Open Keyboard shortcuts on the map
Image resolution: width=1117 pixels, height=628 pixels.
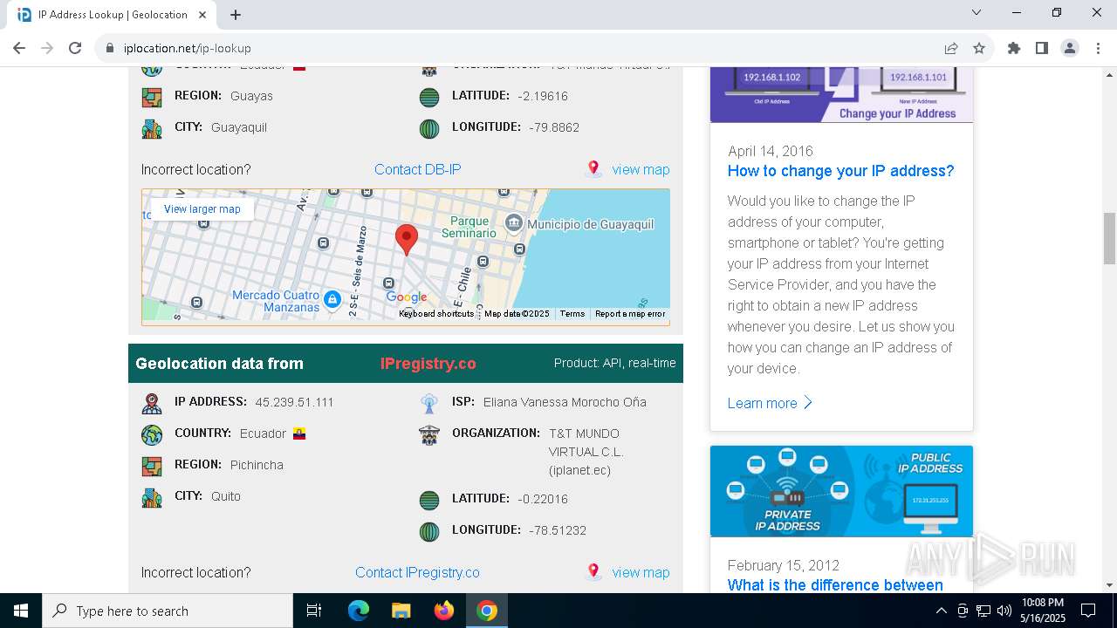click(x=436, y=314)
